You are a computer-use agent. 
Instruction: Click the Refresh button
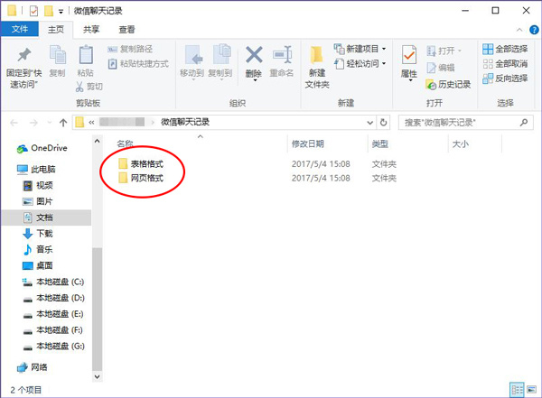coord(383,123)
